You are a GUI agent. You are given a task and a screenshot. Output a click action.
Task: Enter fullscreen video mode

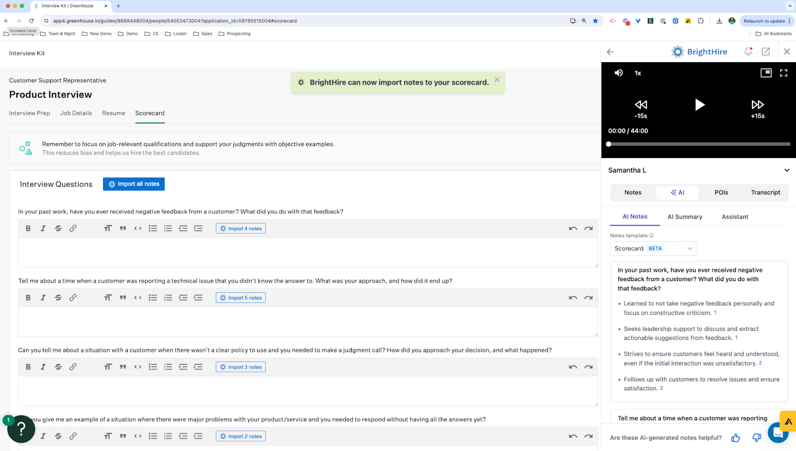click(784, 73)
